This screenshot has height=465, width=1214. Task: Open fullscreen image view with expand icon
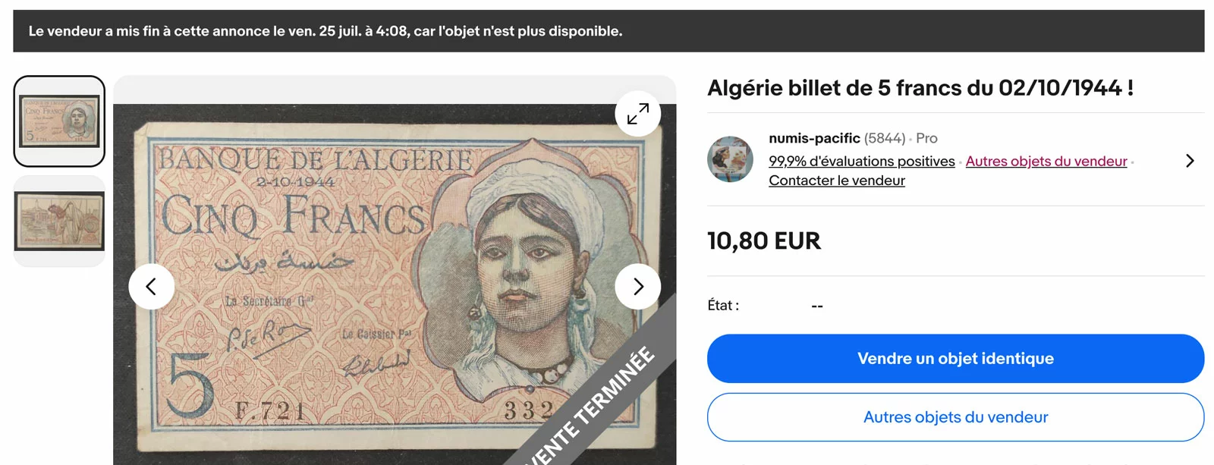pos(637,114)
